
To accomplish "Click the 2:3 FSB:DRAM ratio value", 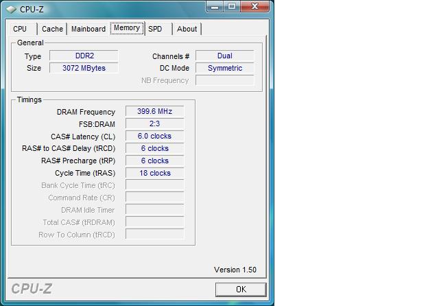I will [x=155, y=123].
